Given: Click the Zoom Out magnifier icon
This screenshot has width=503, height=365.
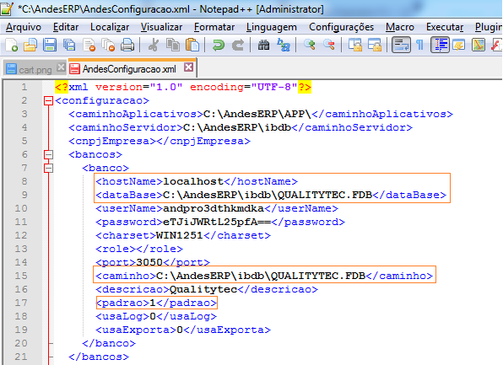Looking at the screenshot, I should [329, 45].
